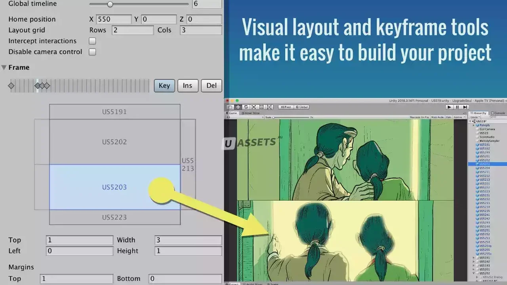This screenshot has height=285, width=507.
Task: Click the Del button
Action: [x=212, y=85]
